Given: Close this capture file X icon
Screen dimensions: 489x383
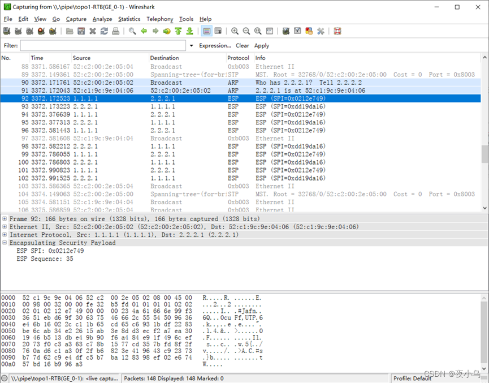Looking at the screenshot, I should pyautogui.click(x=93, y=31).
